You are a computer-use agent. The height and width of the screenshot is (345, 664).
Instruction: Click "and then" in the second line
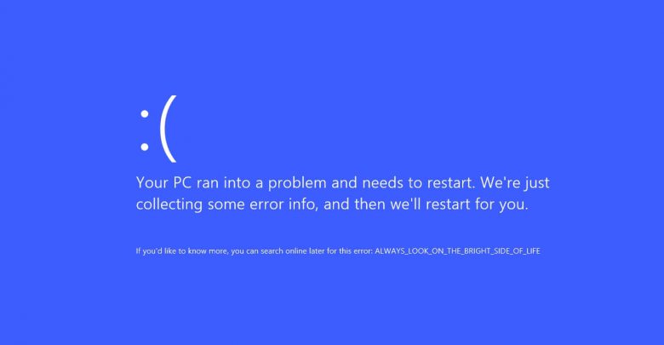tap(354, 204)
